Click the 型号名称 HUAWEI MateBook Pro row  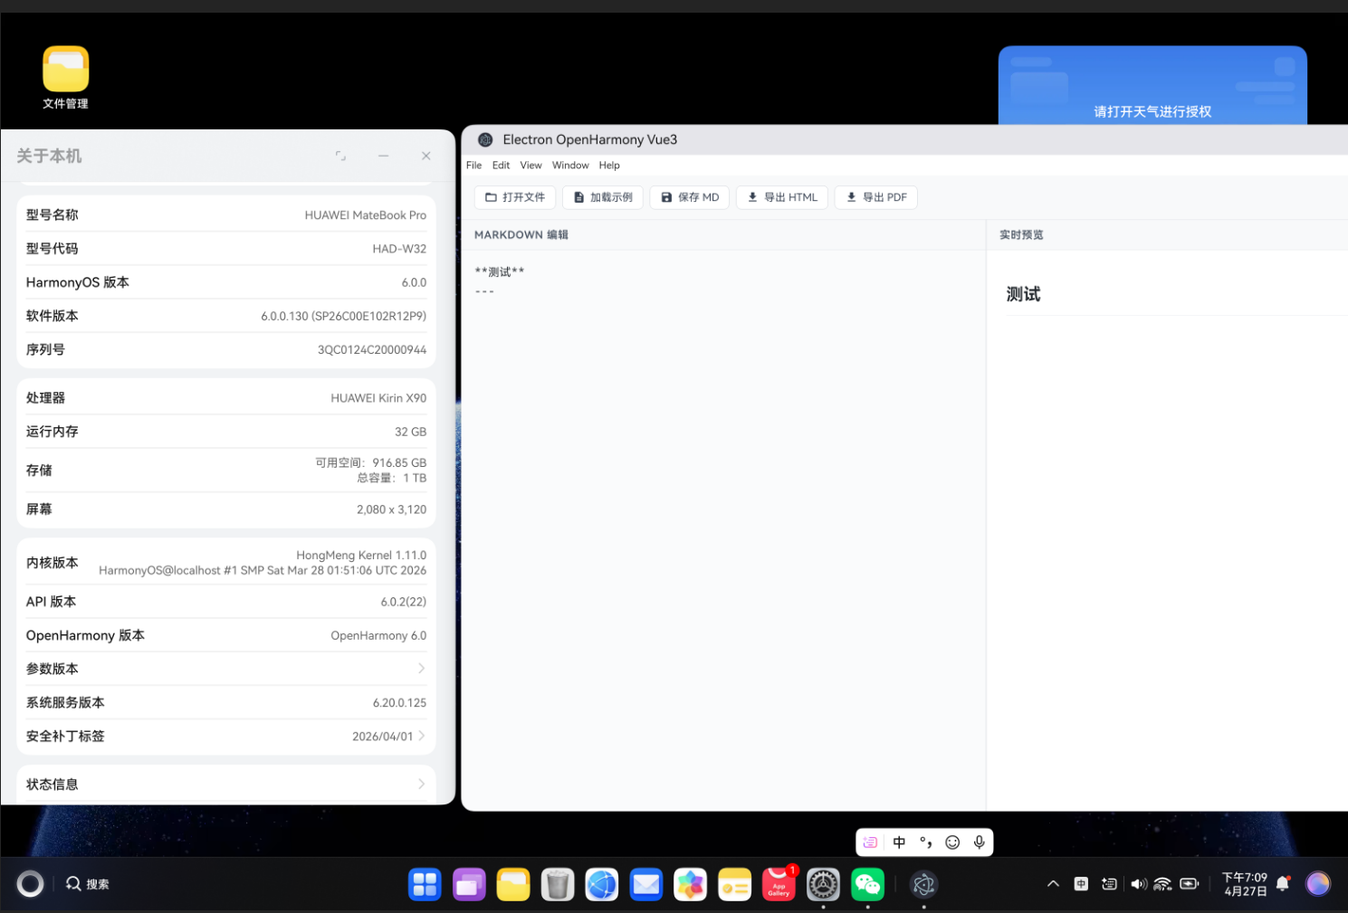(225, 214)
